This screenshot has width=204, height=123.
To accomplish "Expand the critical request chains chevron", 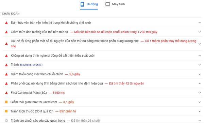I will (200, 121).
